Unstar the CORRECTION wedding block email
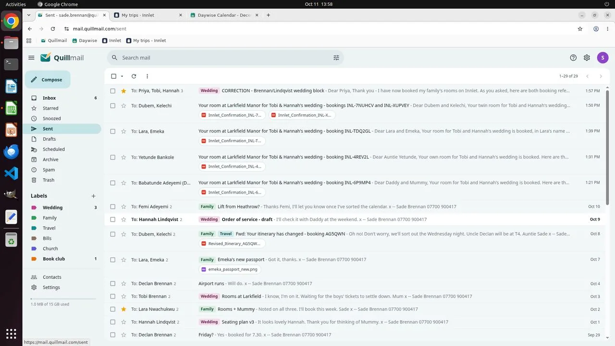 coord(123,91)
